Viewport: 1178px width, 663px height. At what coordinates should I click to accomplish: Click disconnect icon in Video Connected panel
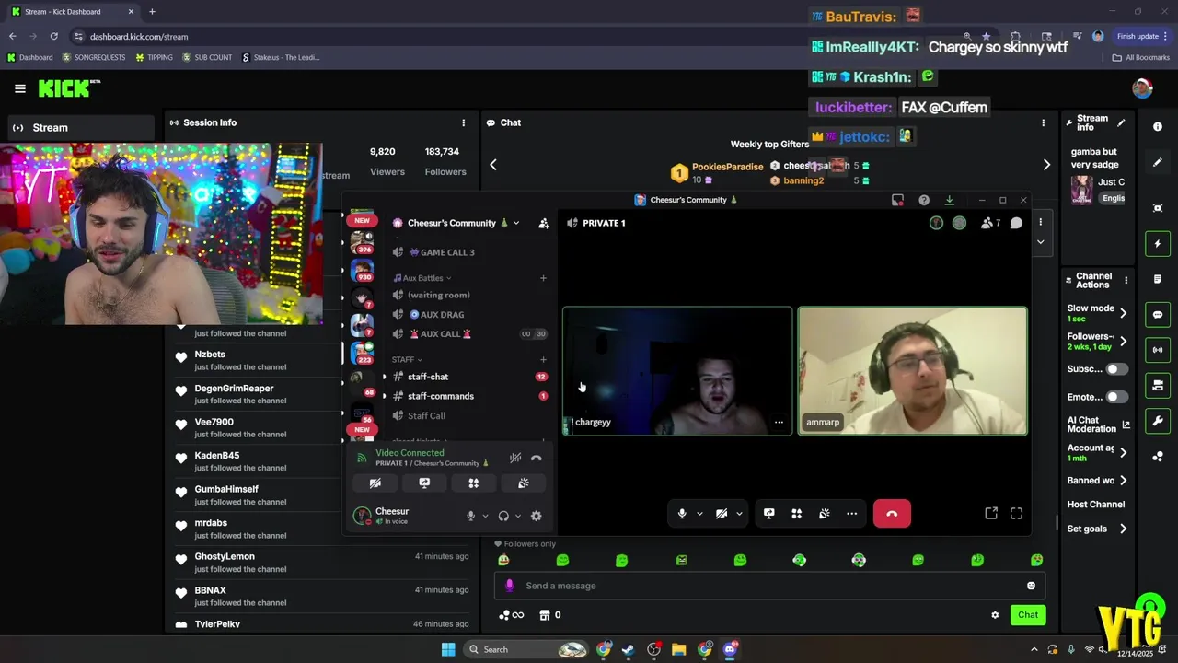coord(537,458)
